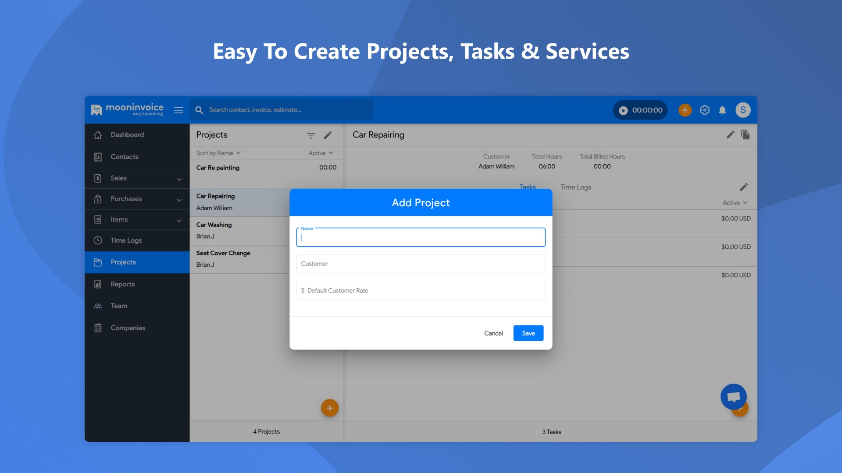842x473 pixels.
Task: Click the user avatar S
Action: (x=743, y=110)
